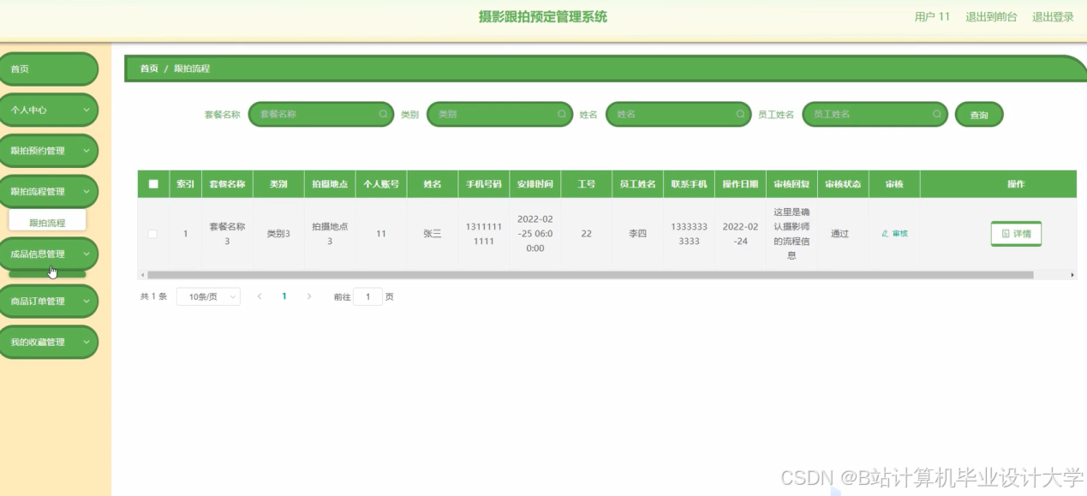Click left arrow of horizontal scrollbar
1087x496 pixels.
[142, 275]
